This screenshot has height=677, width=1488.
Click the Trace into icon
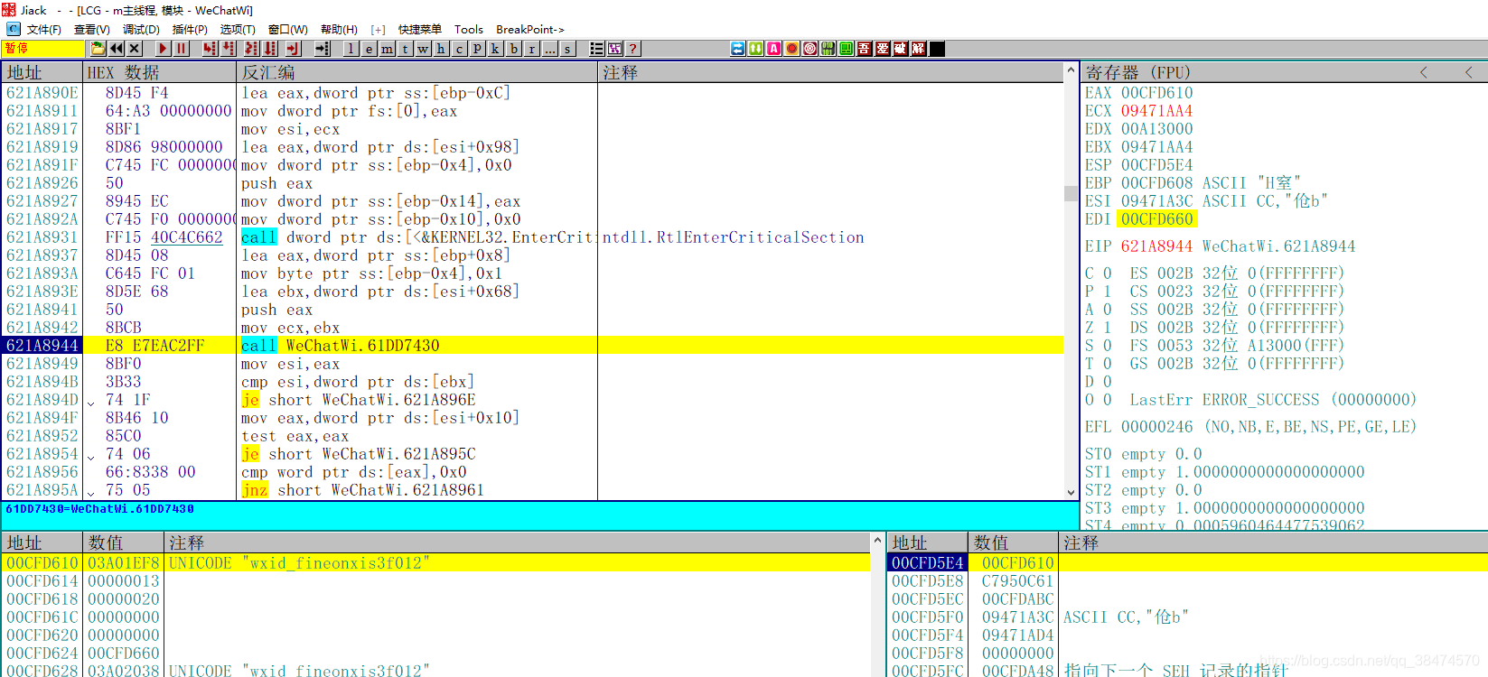[251, 49]
